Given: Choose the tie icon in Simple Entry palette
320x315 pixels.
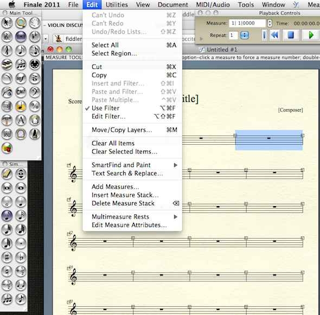Looking at the screenshot, I should coord(21,285).
